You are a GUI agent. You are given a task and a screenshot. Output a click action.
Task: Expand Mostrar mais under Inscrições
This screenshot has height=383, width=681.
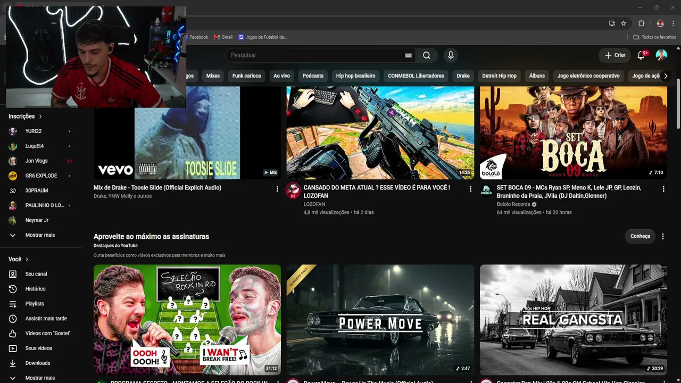40,235
